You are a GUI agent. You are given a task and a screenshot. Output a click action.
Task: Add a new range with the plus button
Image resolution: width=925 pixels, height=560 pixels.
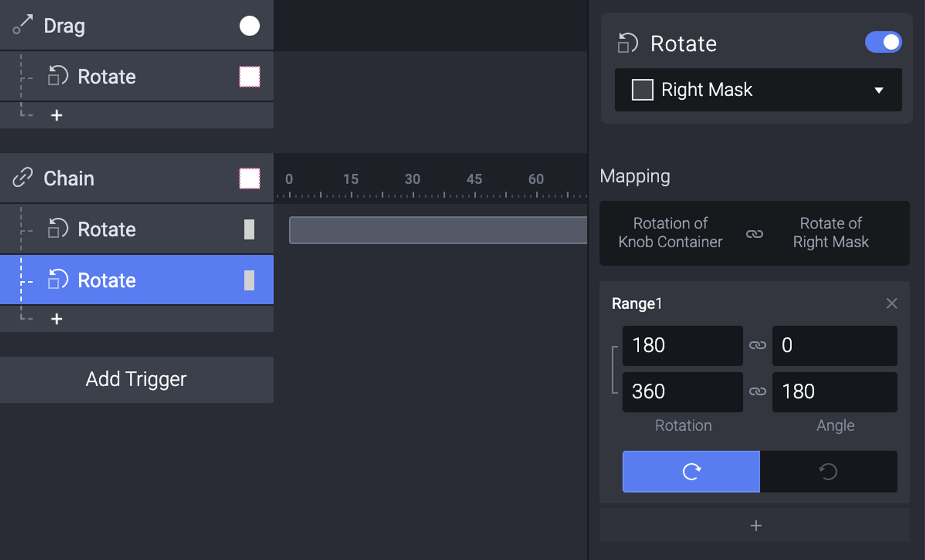point(755,526)
